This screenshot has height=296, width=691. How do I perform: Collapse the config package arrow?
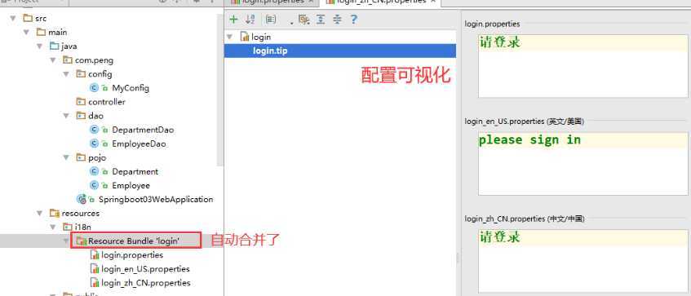point(66,74)
